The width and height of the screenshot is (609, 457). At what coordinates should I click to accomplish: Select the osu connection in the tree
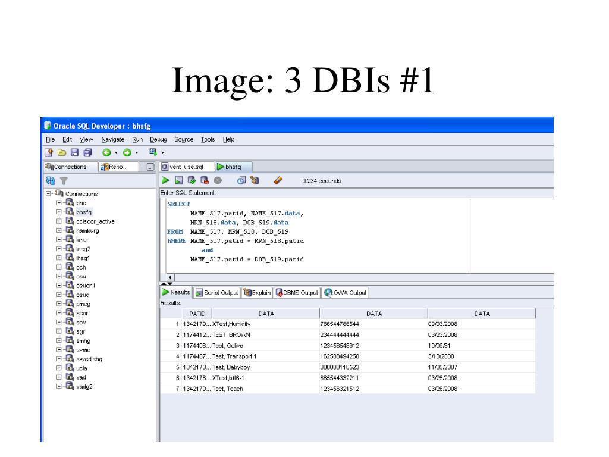pos(81,277)
